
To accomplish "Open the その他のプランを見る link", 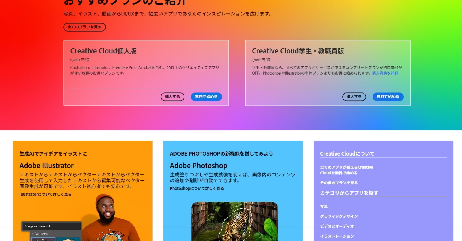I will pos(339,183).
